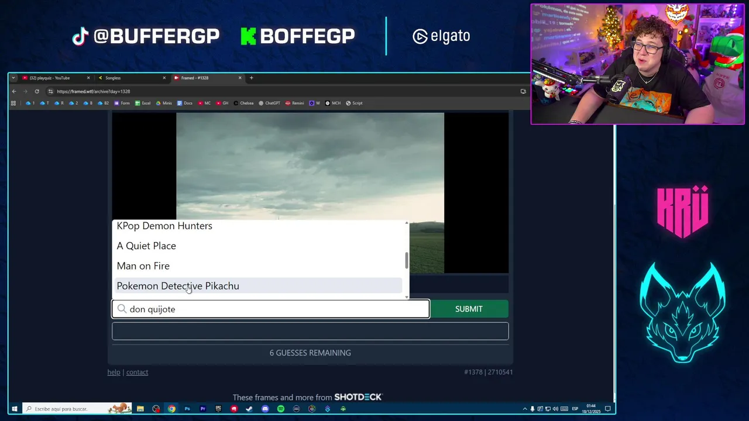749x421 pixels.
Task: Click the address bar URL
Action: tap(94, 91)
